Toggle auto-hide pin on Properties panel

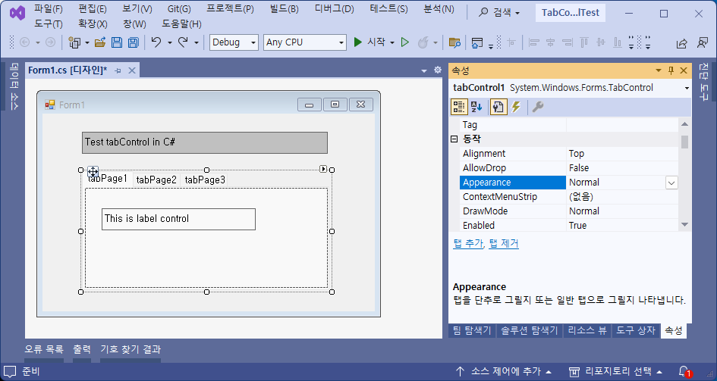tap(671, 70)
